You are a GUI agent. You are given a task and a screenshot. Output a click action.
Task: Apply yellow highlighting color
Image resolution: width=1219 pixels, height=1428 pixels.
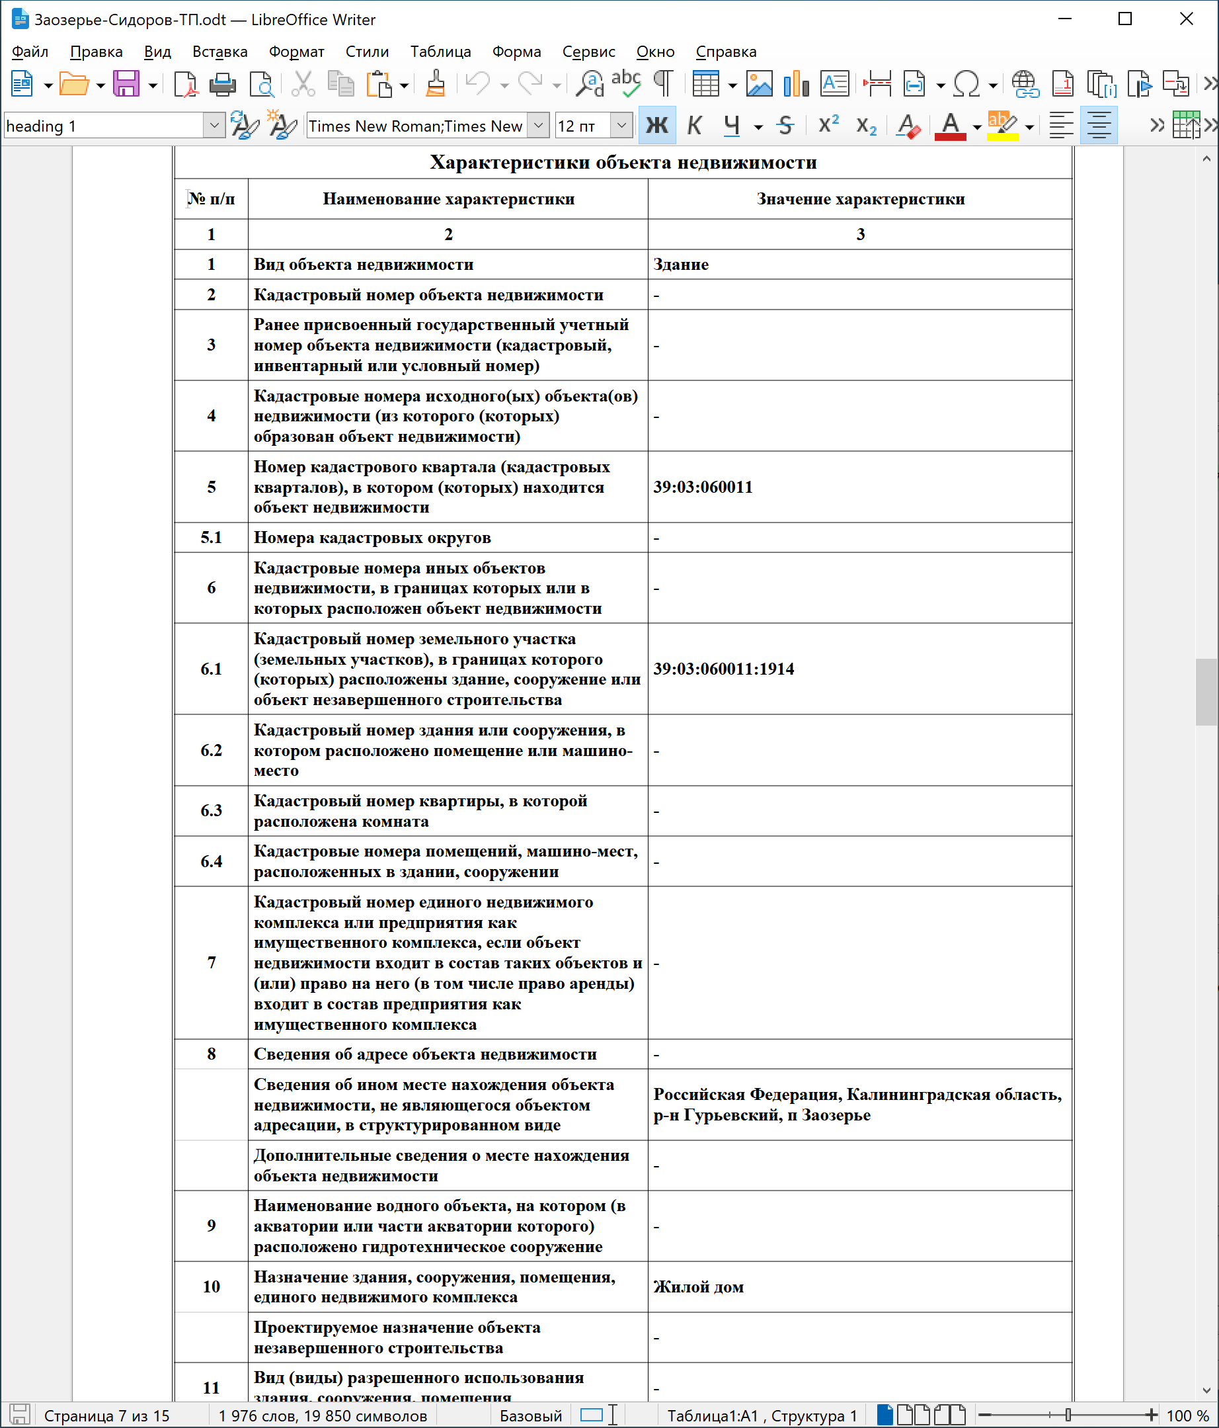(x=1003, y=126)
